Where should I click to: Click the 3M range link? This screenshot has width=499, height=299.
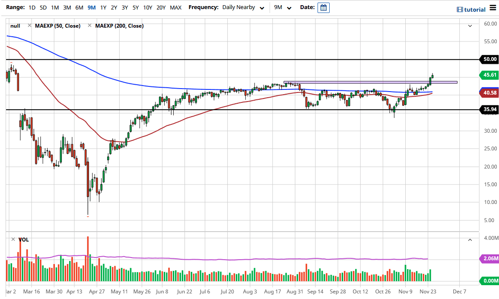(x=67, y=7)
